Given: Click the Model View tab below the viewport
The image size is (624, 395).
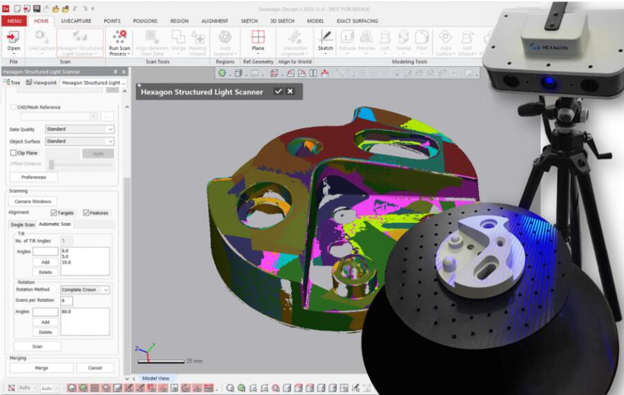Looking at the screenshot, I should [155, 378].
